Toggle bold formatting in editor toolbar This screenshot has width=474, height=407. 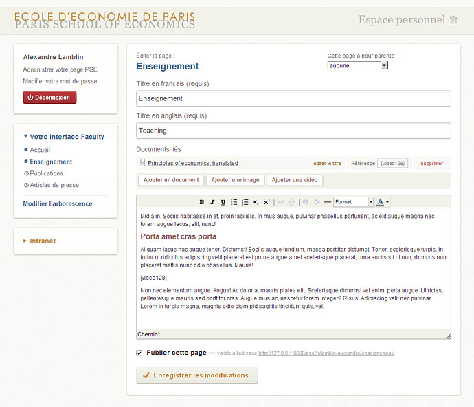coord(202,202)
